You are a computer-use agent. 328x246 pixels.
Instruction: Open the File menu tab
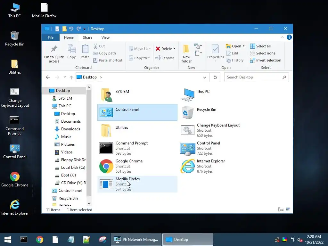[50, 37]
